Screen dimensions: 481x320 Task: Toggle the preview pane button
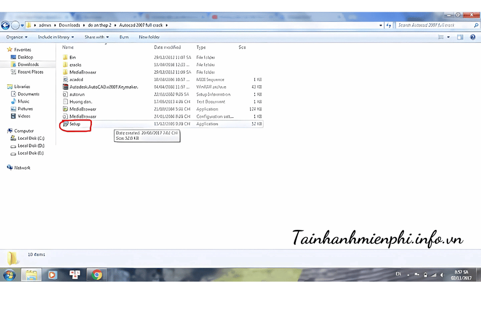(x=460, y=37)
